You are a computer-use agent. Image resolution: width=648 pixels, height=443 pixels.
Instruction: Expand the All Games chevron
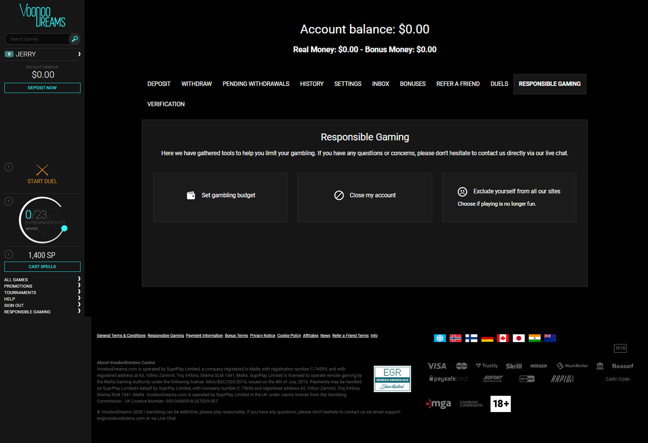(79, 279)
